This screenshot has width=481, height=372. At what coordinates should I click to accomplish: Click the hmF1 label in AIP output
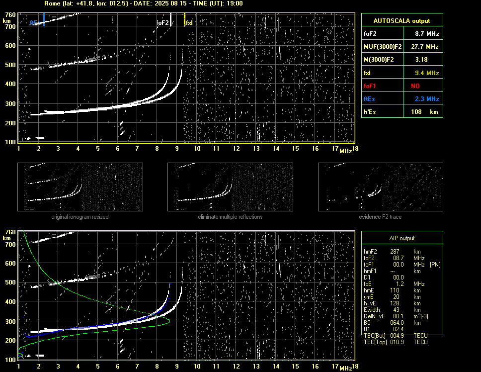pyautogui.click(x=370, y=271)
